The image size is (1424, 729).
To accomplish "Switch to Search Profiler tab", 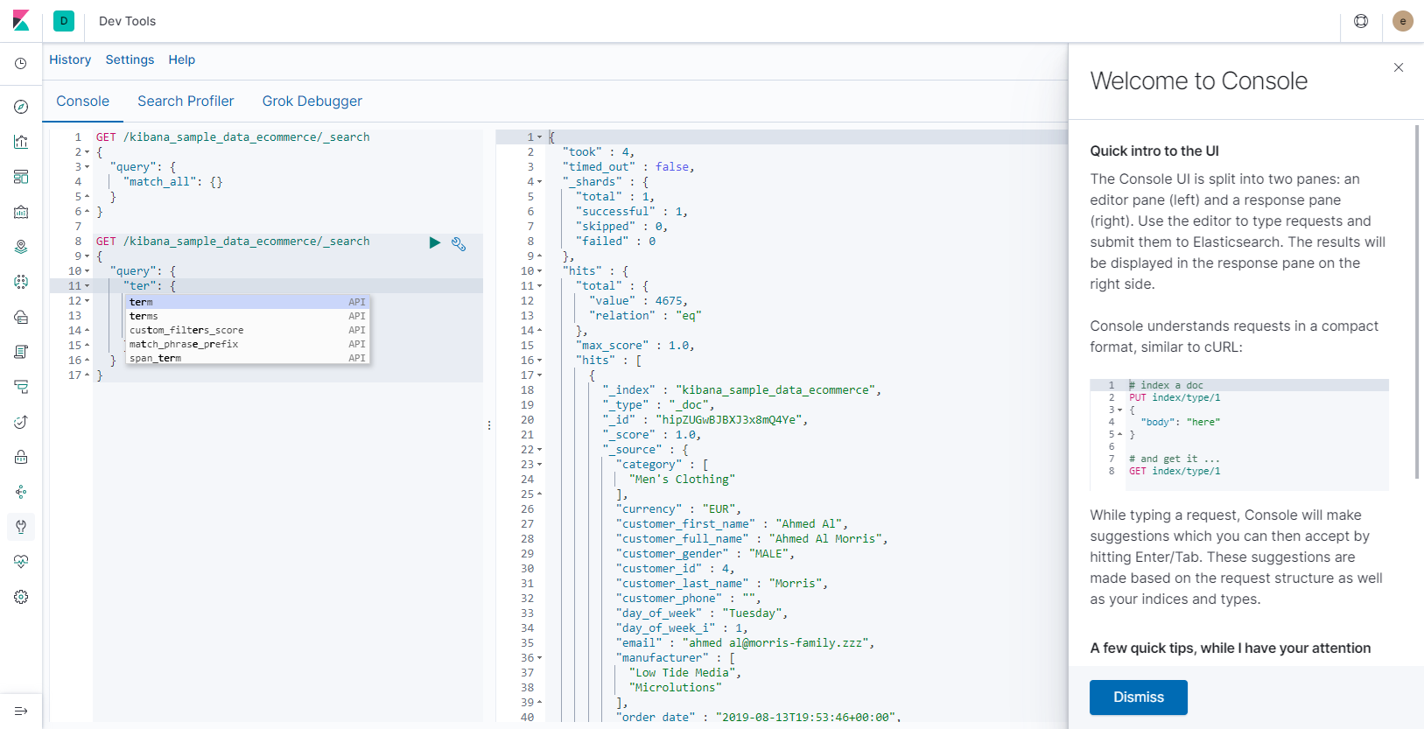I will (x=186, y=102).
